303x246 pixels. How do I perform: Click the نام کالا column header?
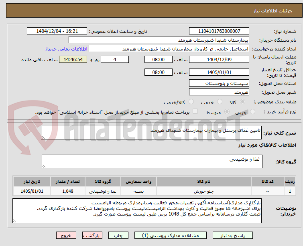click(204, 181)
